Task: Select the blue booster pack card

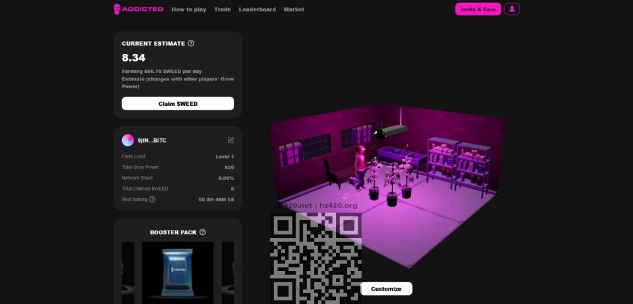Action: pos(178,272)
